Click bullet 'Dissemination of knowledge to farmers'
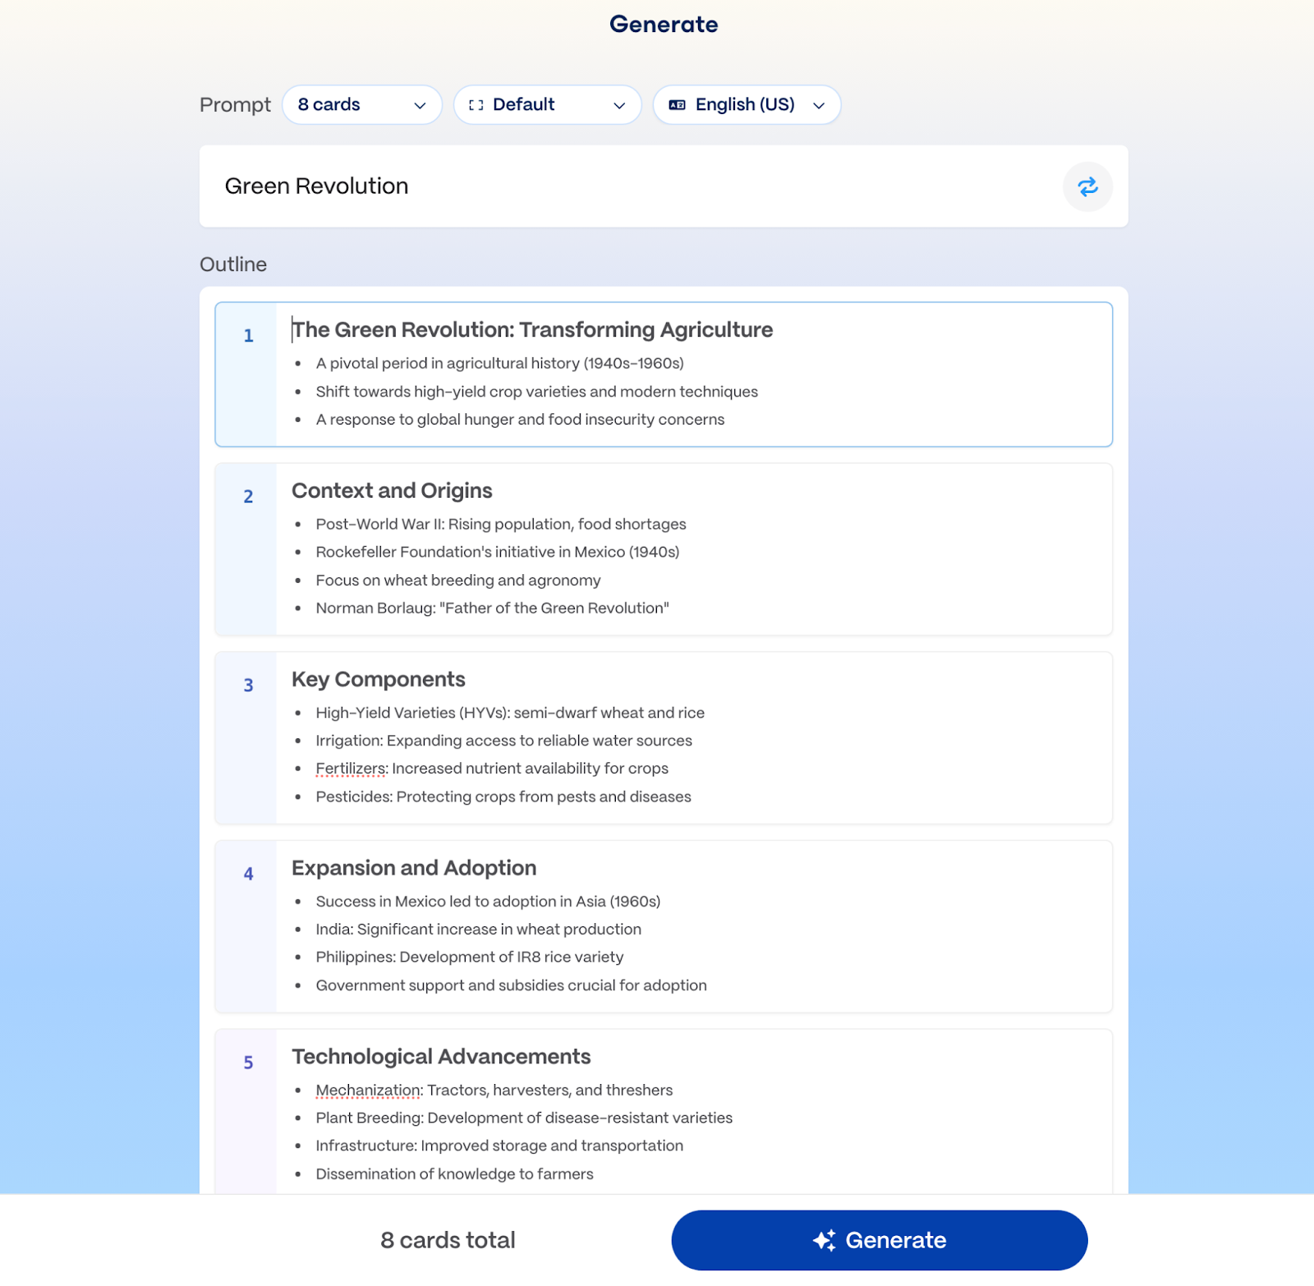The height and width of the screenshot is (1286, 1314). [454, 1174]
